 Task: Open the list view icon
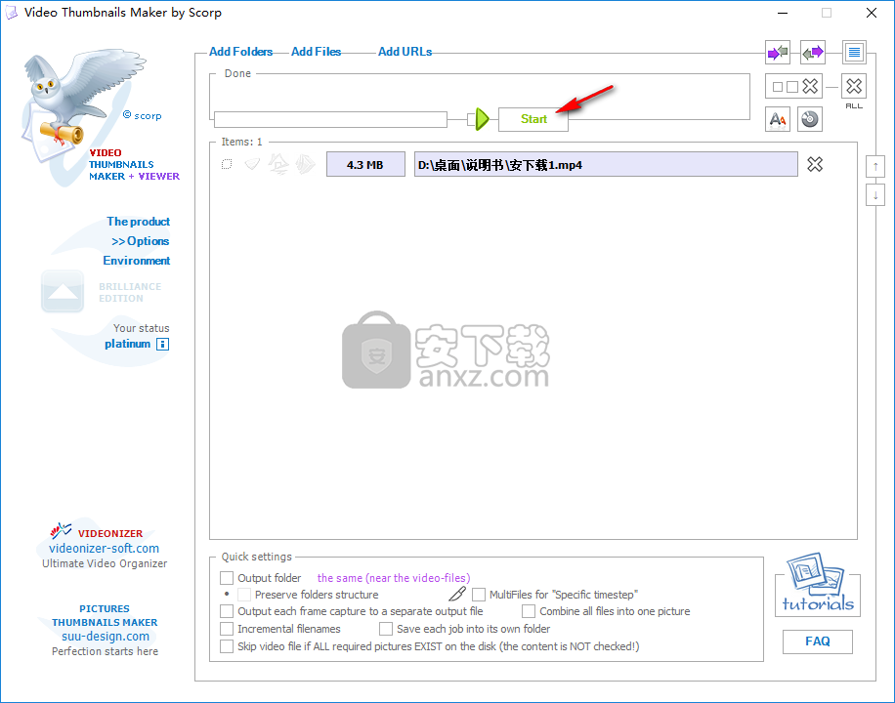[x=854, y=53]
